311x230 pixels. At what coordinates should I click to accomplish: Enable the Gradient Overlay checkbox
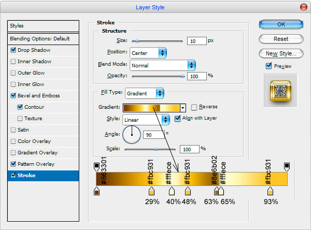[13, 153]
